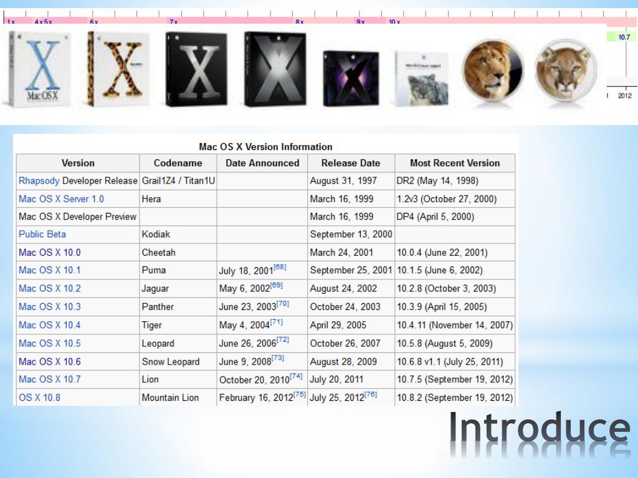Open the Mac OS X 10.6 link
638x478 pixels.
(50, 362)
